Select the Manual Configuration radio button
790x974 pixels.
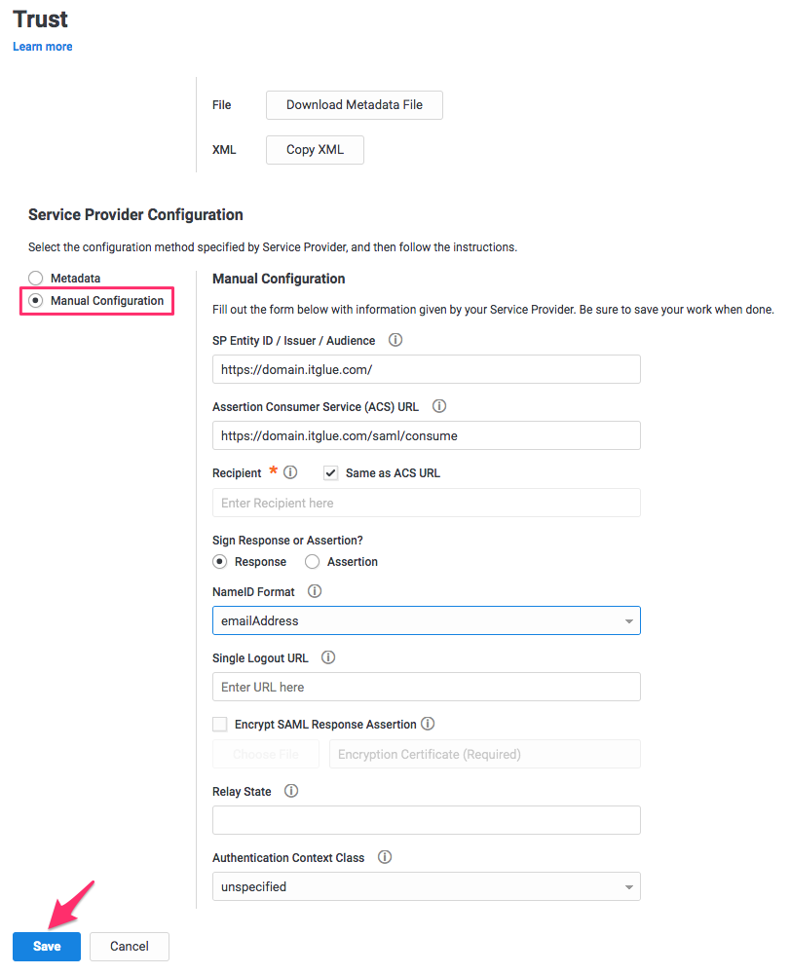(x=36, y=301)
